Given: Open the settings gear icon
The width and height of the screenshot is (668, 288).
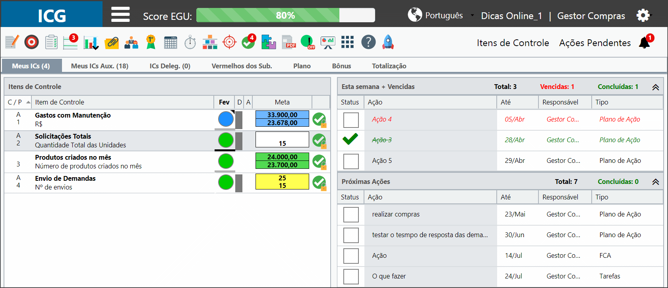Looking at the screenshot, I should pos(643,15).
